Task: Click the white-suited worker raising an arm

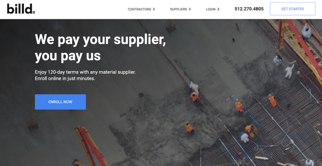Action: pos(289,71)
